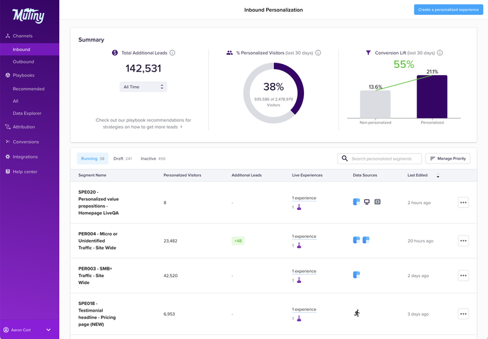This screenshot has width=488, height=339.
Task: Open more options for SPE018 row
Action: pos(463,314)
